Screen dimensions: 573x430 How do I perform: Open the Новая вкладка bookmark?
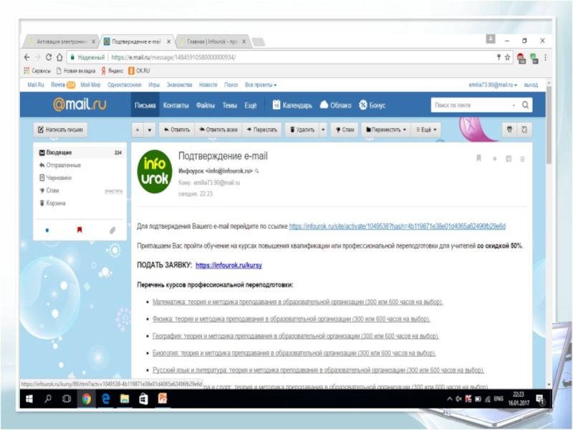pos(76,70)
